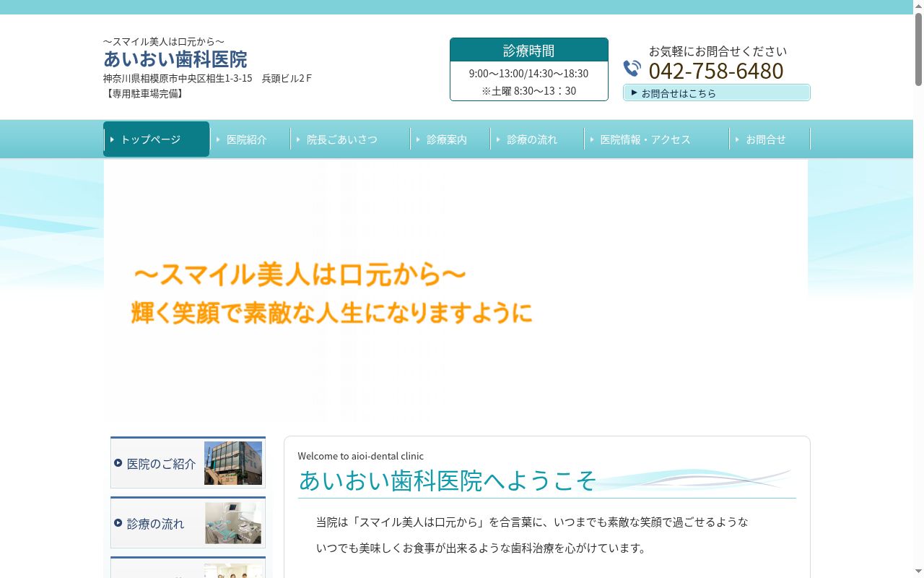Viewport: 924px width, 578px height.
Task: Navigate to 医院情報・アクセス
Action: pyautogui.click(x=657, y=139)
